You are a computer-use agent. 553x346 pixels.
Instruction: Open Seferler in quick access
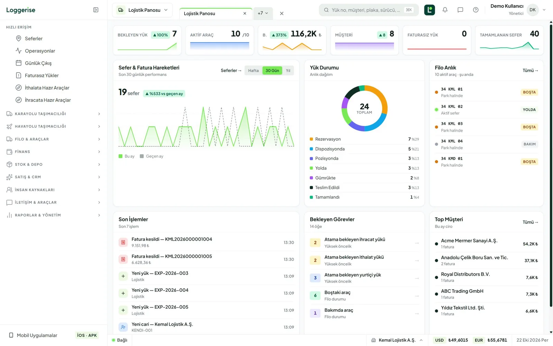tap(34, 38)
